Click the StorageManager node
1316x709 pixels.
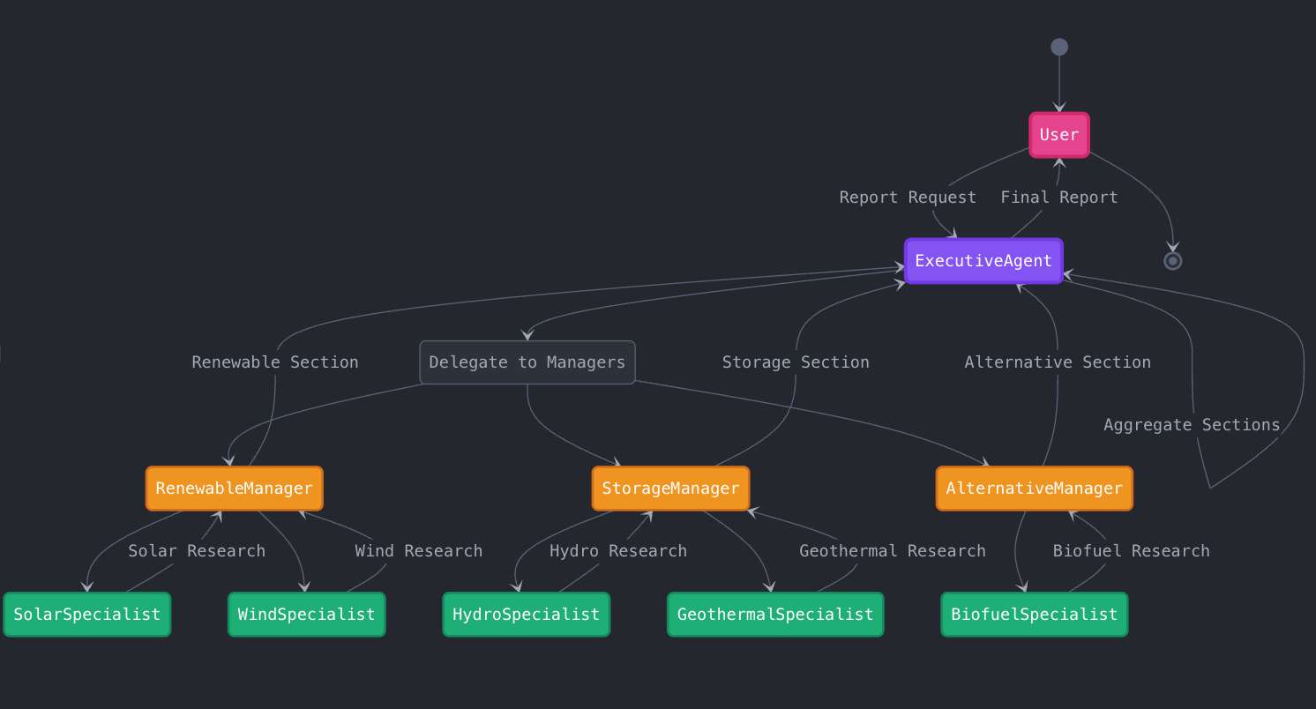pyautogui.click(x=669, y=488)
